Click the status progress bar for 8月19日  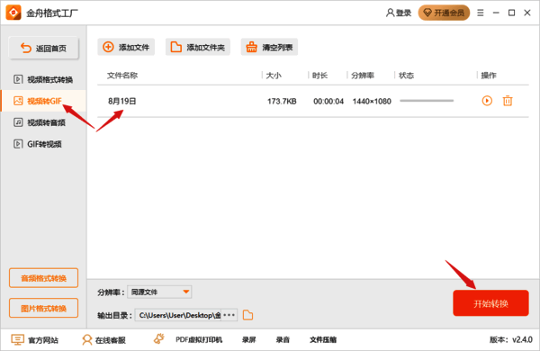[x=427, y=101]
